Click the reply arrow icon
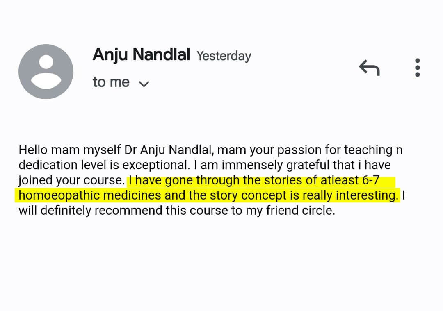Image resolution: width=443 pixels, height=311 pixels. coord(369,68)
